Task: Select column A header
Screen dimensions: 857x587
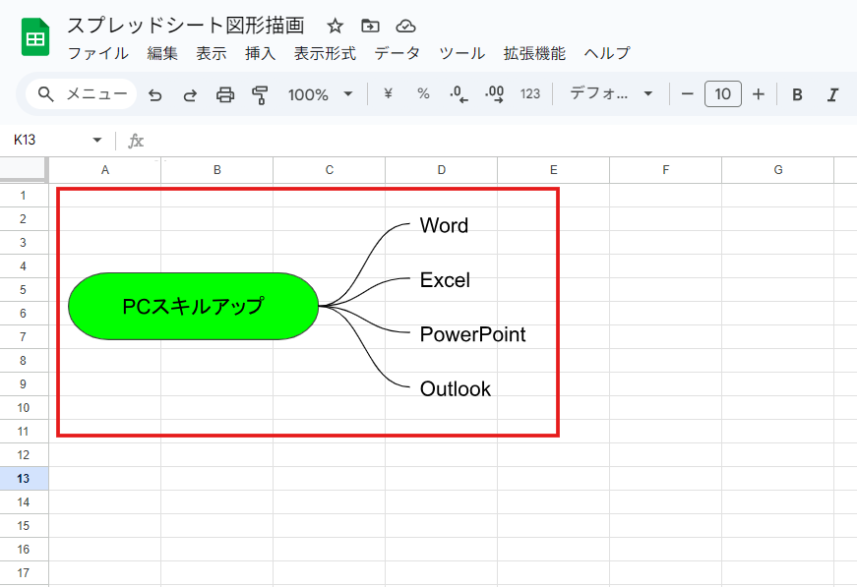Action: pyautogui.click(x=105, y=170)
